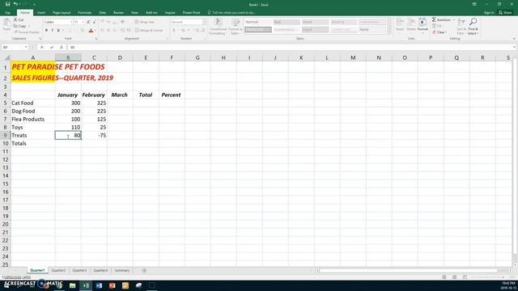Select cell containing Cat Food
Image resolution: width=518 pixels, height=291 pixels.
pyautogui.click(x=33, y=103)
